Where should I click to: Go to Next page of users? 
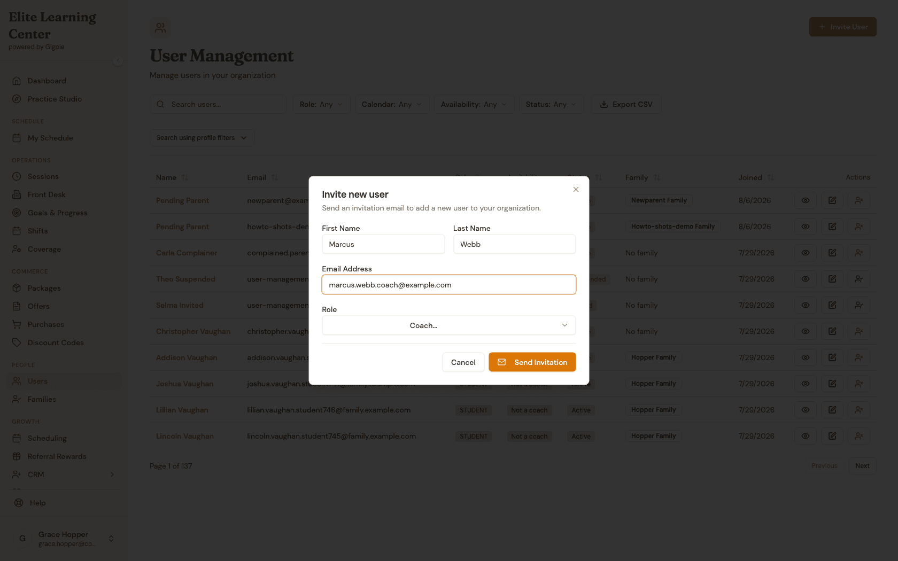pyautogui.click(x=862, y=466)
